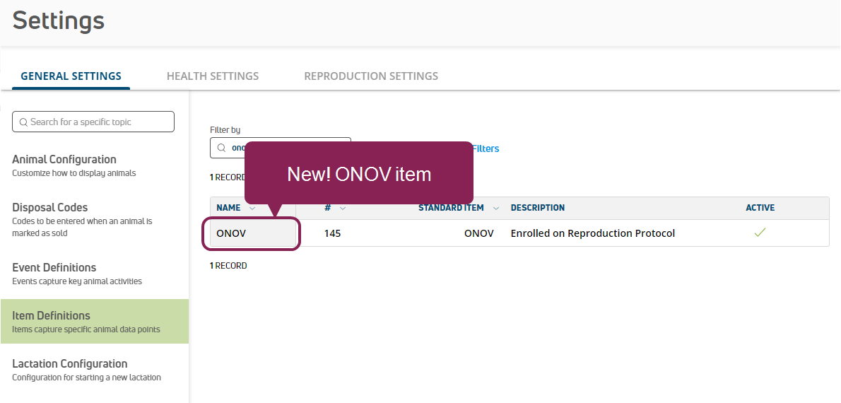
Task: Open Lactation Configuration settings
Action: [x=95, y=370]
